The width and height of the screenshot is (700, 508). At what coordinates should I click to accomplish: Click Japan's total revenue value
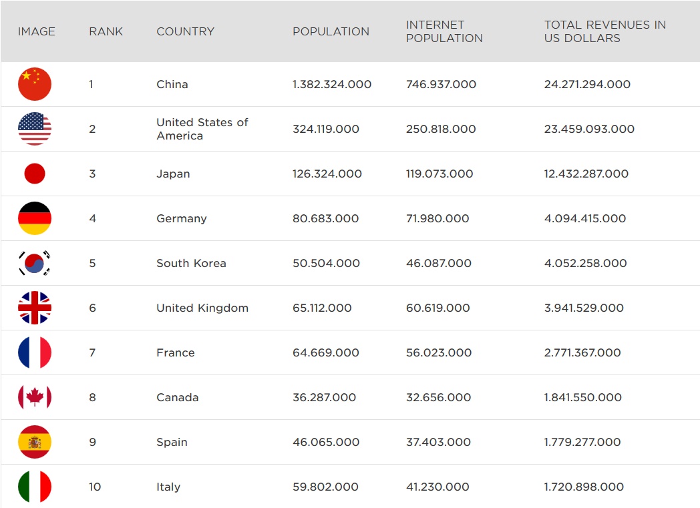586,174
